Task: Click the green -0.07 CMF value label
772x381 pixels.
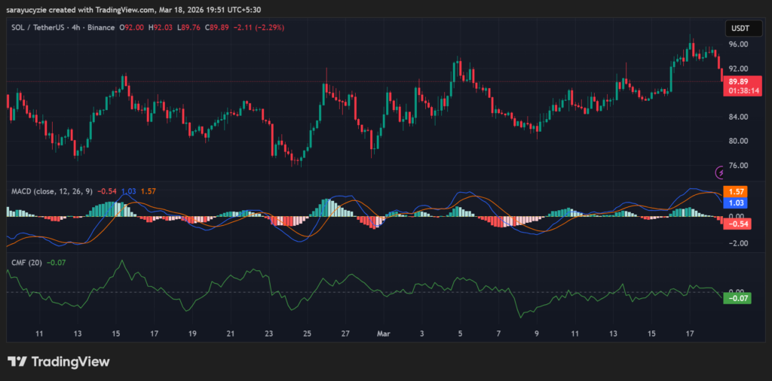Action: point(737,299)
